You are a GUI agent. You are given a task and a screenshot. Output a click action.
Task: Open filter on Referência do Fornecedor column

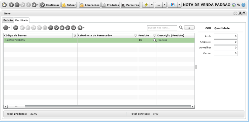pos(135,36)
